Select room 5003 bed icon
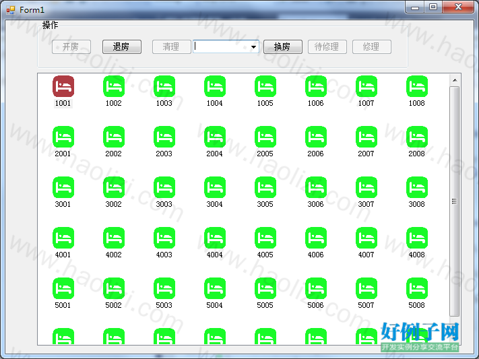 (x=164, y=288)
